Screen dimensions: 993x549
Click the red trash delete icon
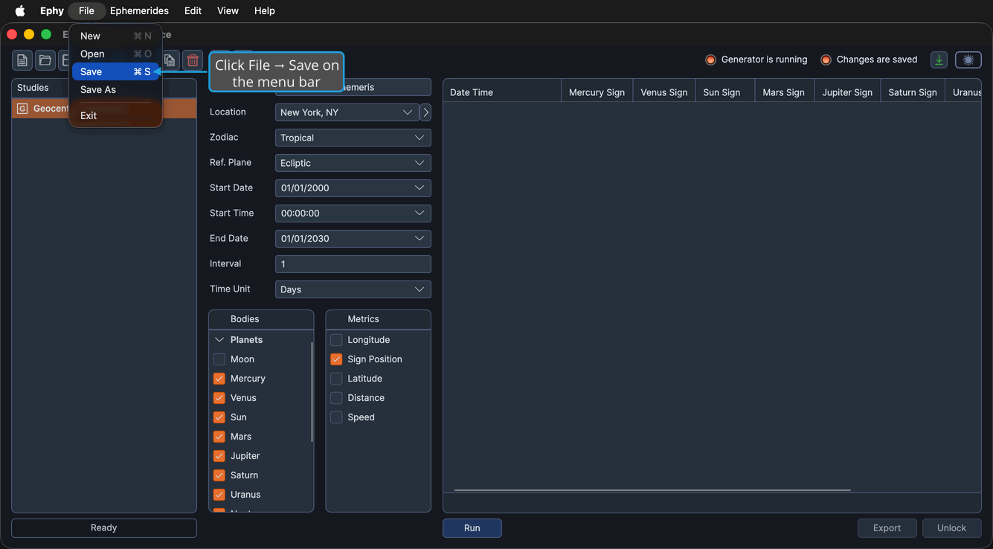pos(193,60)
